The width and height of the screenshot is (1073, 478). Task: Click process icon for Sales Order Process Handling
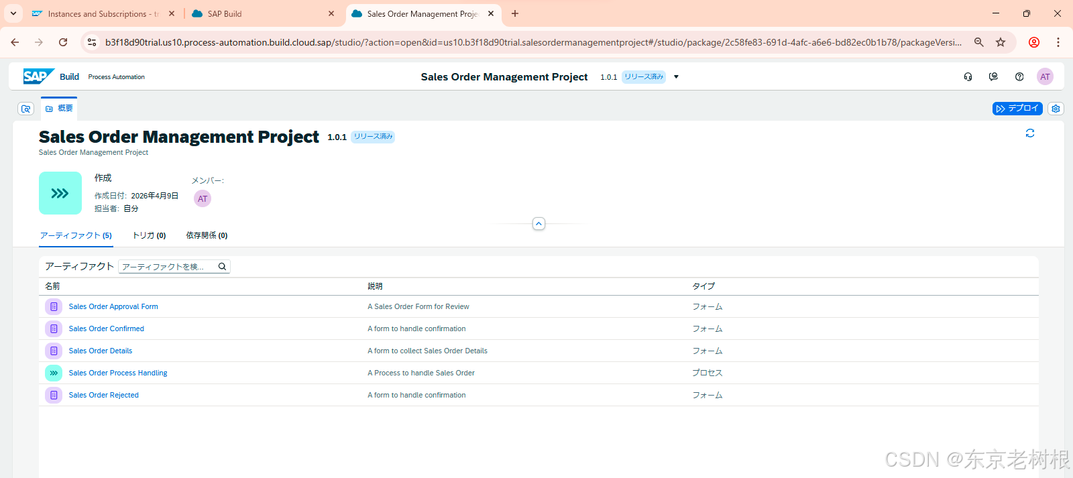54,373
